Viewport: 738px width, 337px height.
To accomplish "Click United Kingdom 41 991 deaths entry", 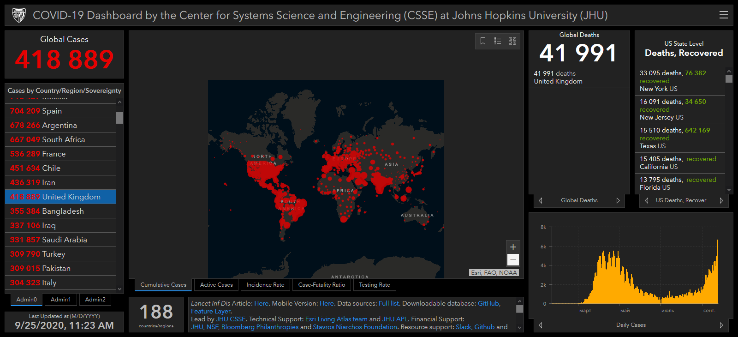I will [x=579, y=77].
